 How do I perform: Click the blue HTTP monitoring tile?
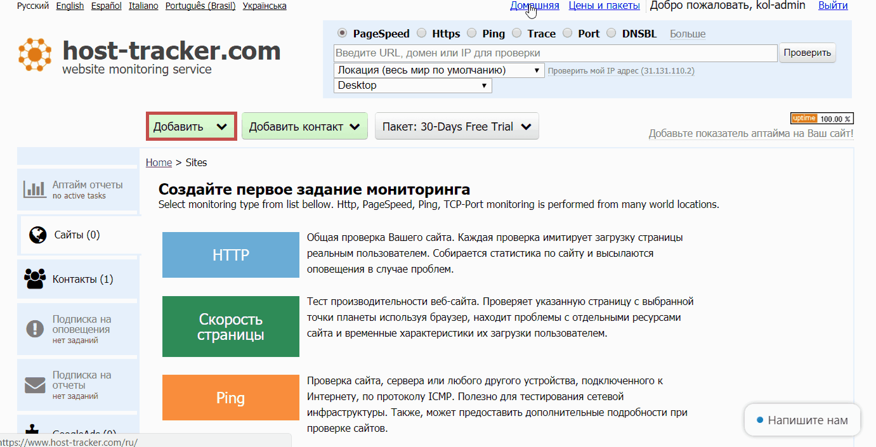[x=230, y=255]
